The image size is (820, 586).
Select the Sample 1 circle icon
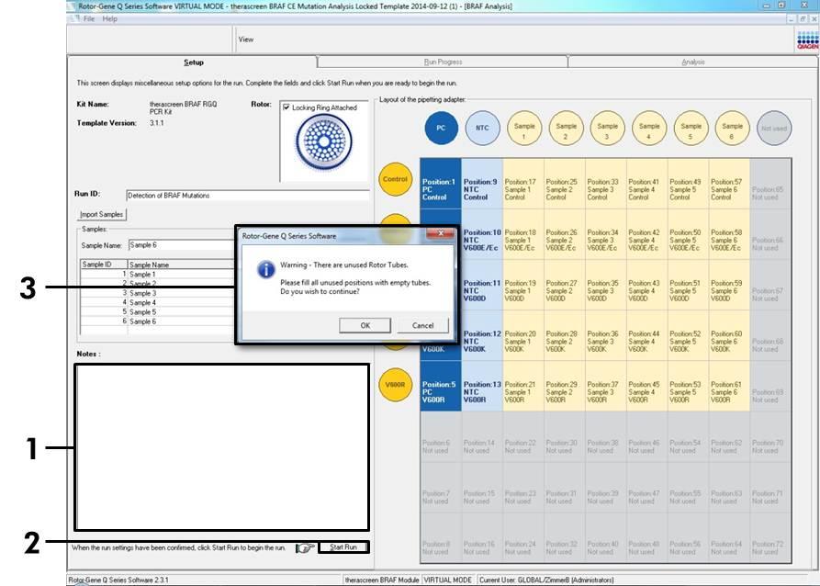(x=524, y=128)
